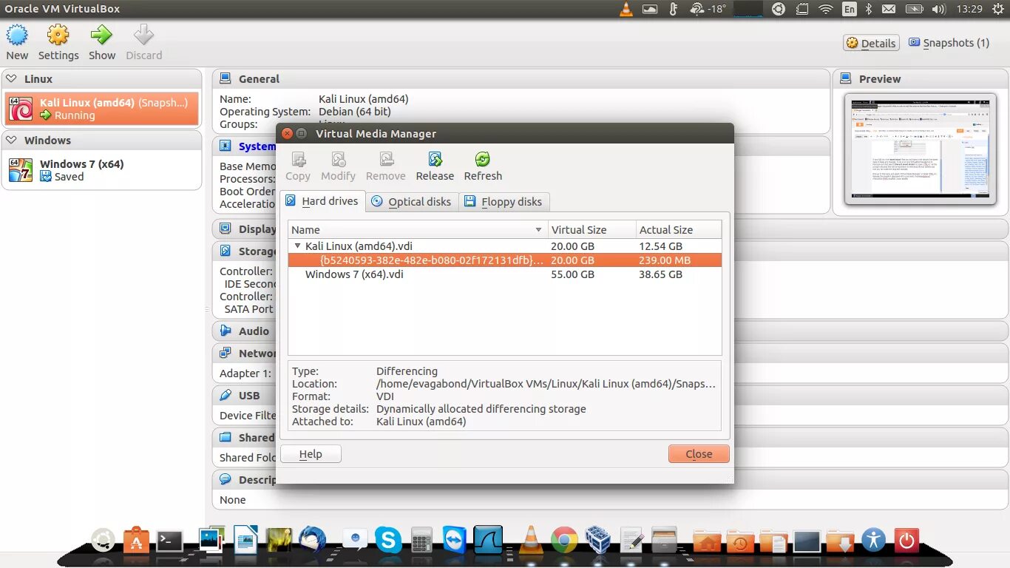The image size is (1010, 568).
Task: Open the battery indicator menu
Action: [x=915, y=9]
